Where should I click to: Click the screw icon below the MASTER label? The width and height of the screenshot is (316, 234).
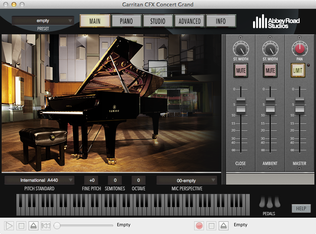point(300,168)
